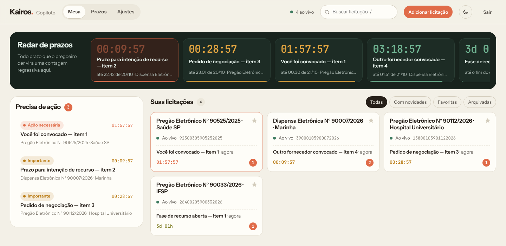506x246 pixels.
Task: Click the Adicionar licitação button
Action: (428, 12)
